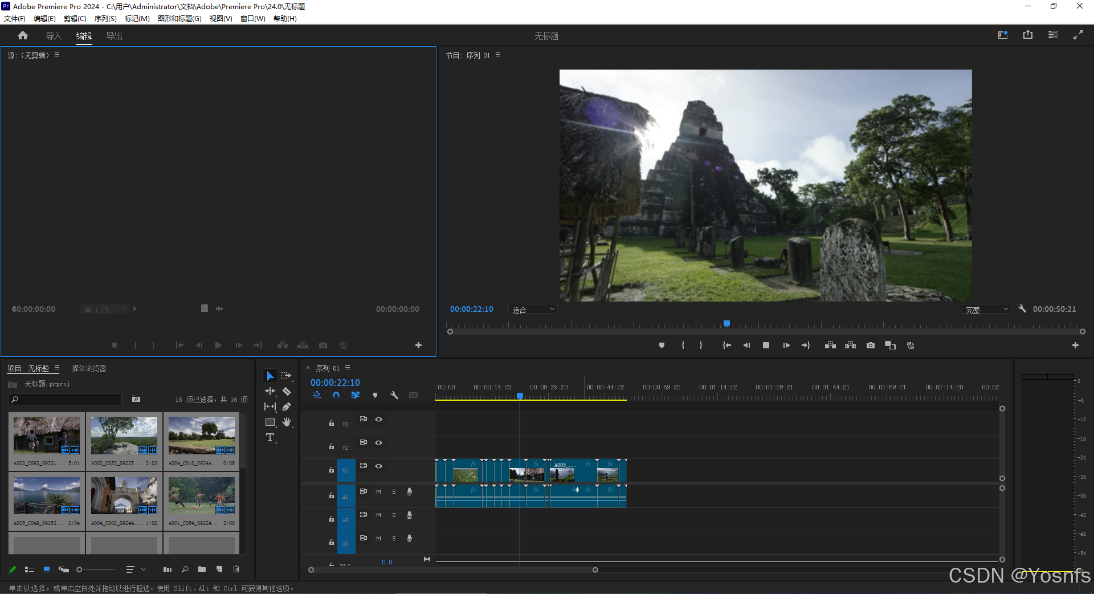Lock the V2 track
This screenshot has height=594, width=1094.
[x=331, y=447]
